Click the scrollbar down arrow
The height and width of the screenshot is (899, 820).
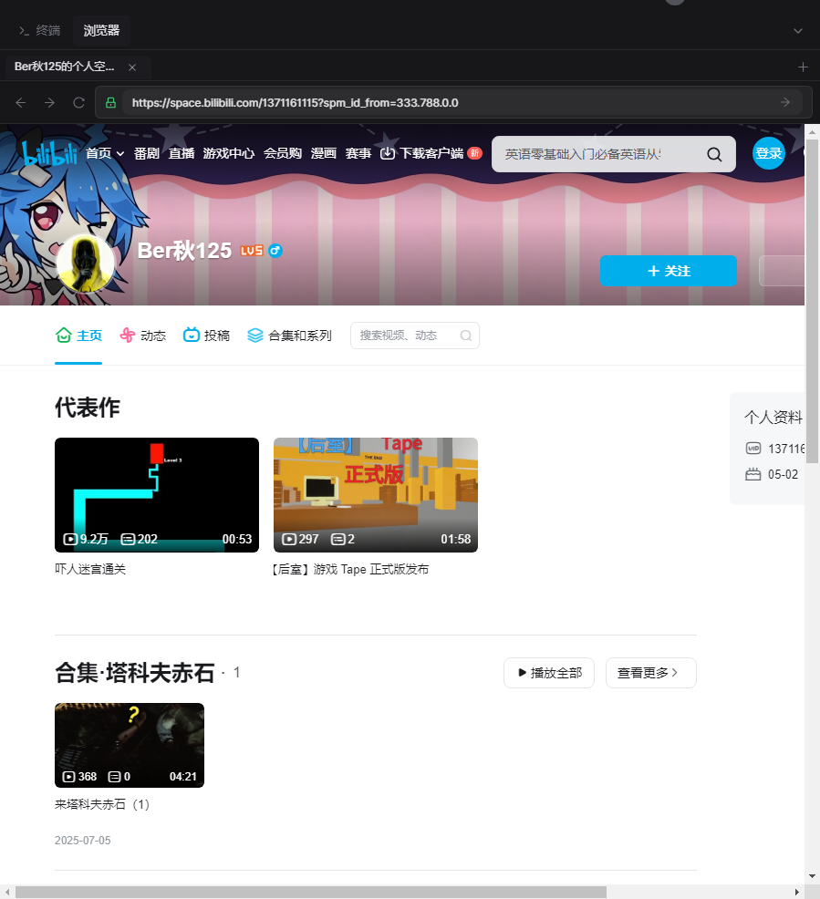pos(812,876)
